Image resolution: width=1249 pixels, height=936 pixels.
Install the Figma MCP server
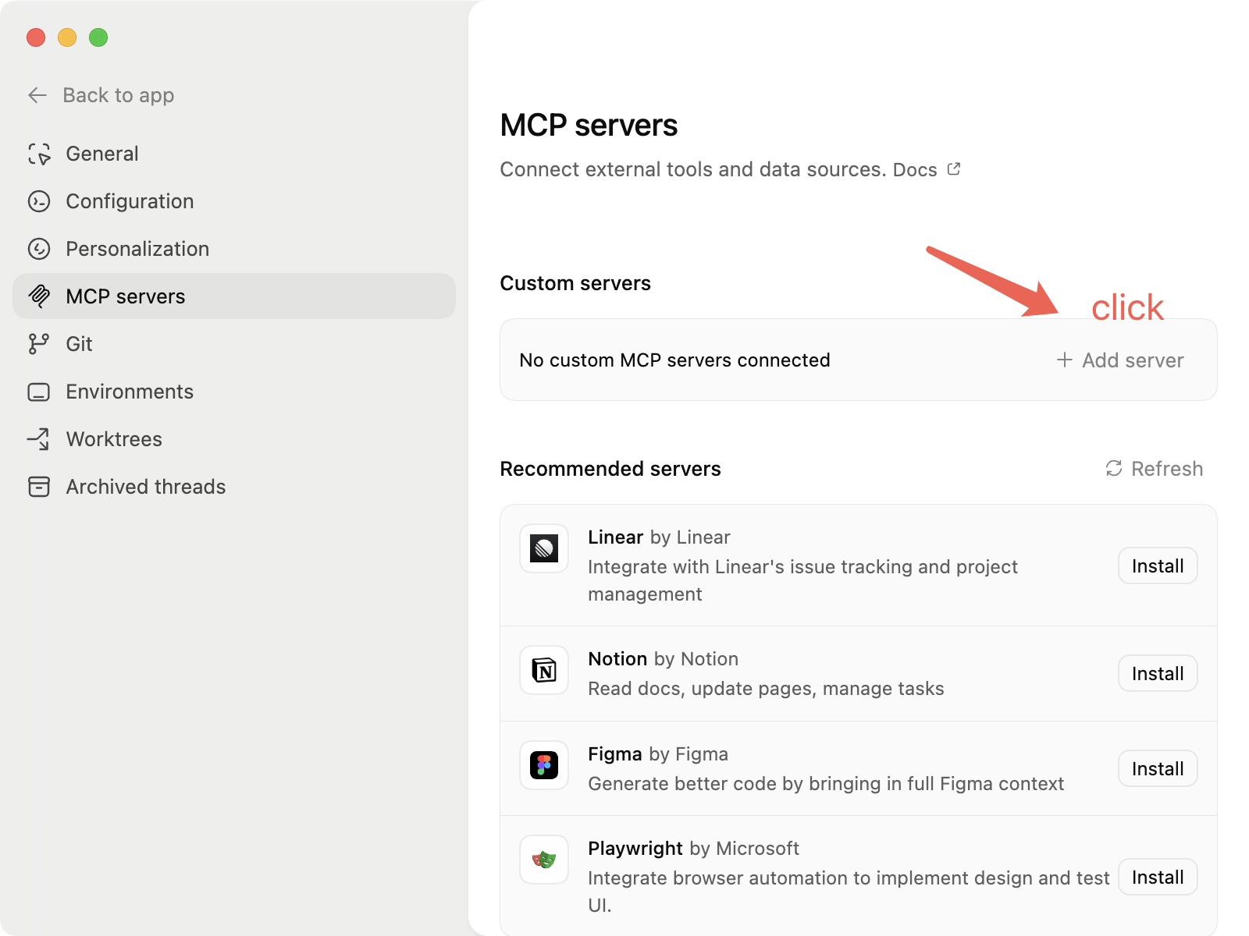(x=1158, y=769)
